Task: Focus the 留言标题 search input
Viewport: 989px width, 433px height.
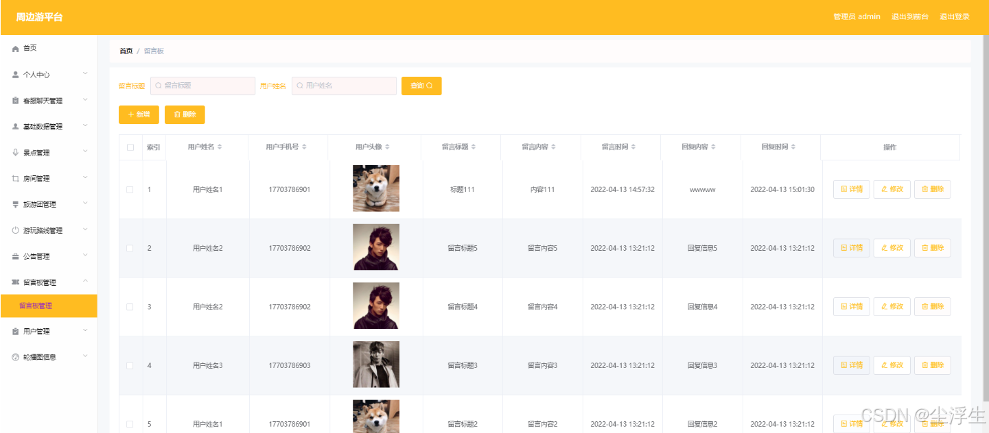Action: click(202, 86)
